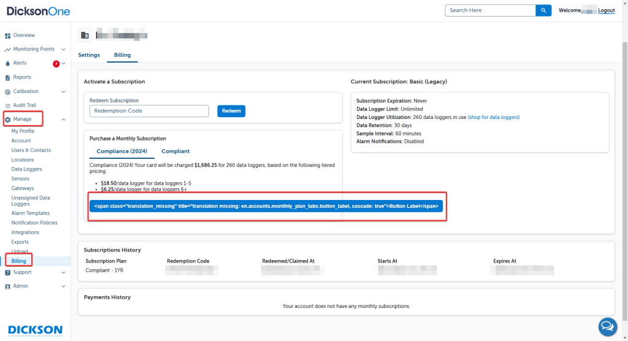The width and height of the screenshot is (628, 341).
Task: Click the Alerts bell icon
Action: click(x=7, y=63)
